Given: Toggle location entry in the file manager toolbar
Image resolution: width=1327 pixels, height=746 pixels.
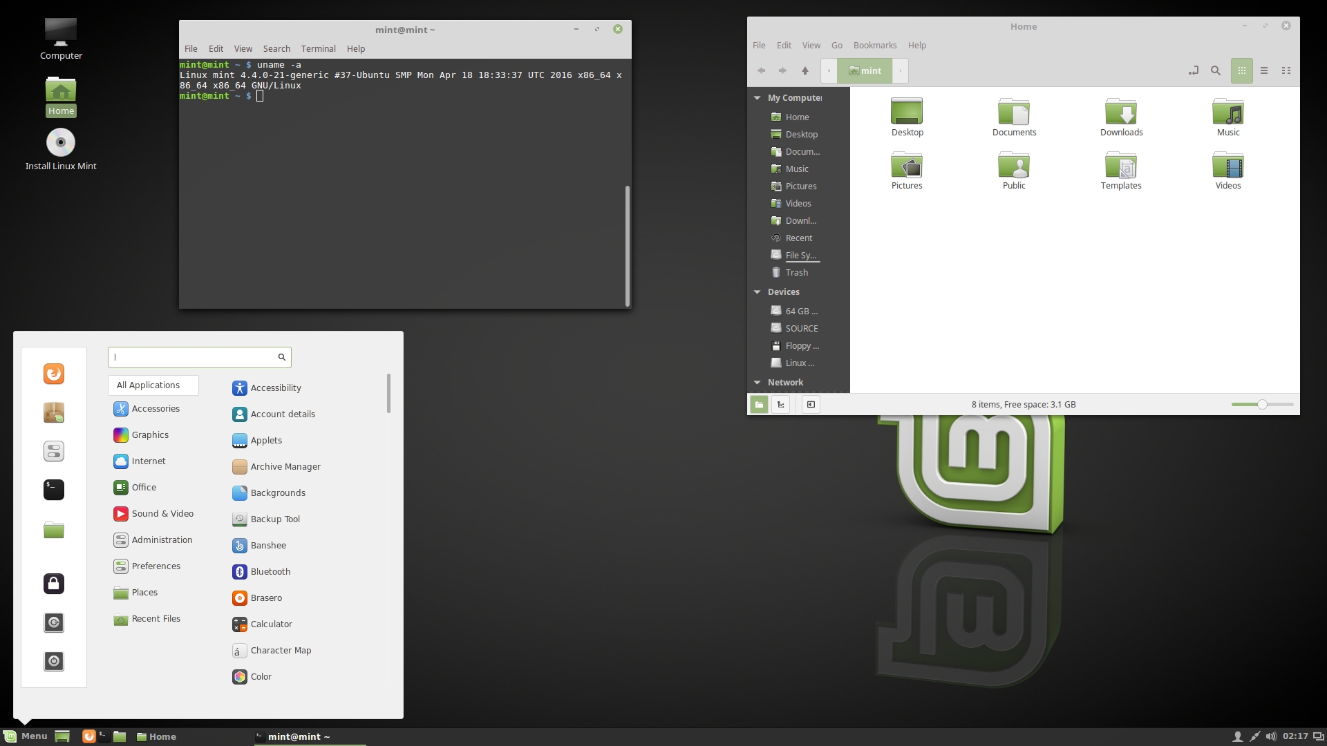Looking at the screenshot, I should tap(1194, 70).
